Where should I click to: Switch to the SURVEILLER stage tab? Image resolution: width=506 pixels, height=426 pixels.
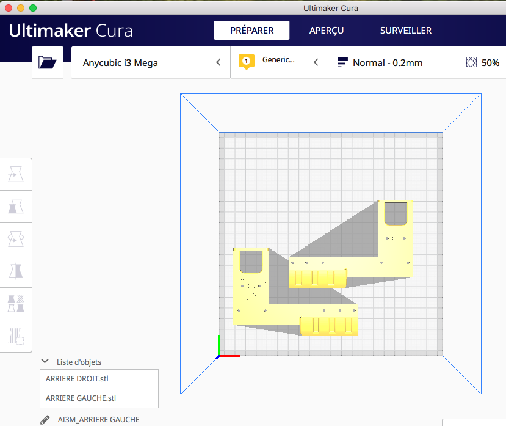click(x=406, y=31)
